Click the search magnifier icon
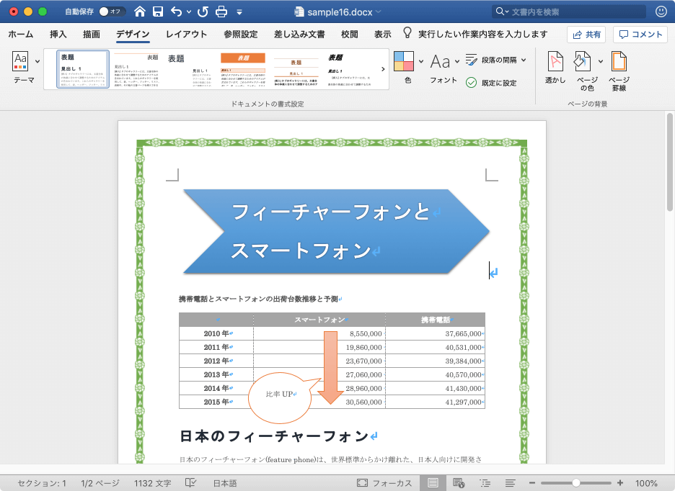 (x=499, y=12)
